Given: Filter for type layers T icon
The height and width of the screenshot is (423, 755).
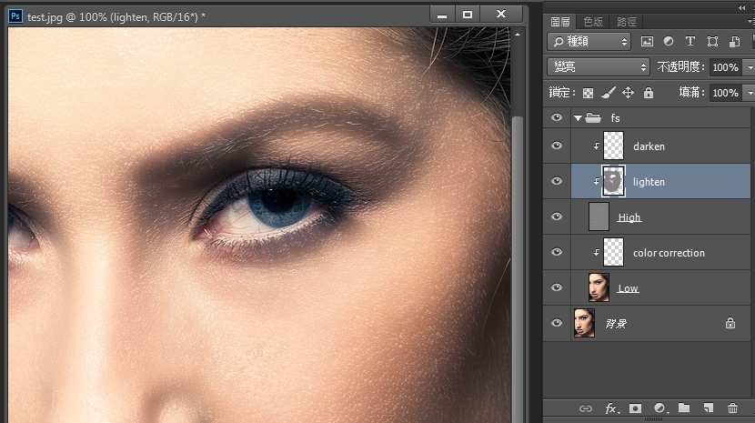Looking at the screenshot, I should [690, 42].
